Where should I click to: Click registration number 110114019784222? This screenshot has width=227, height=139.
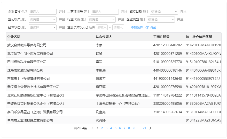[x=168, y=95]
